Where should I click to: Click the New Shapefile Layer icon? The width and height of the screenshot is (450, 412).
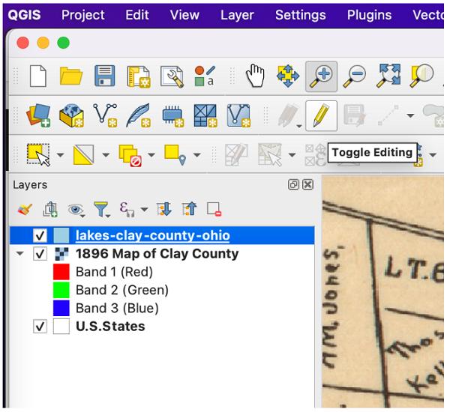105,115
